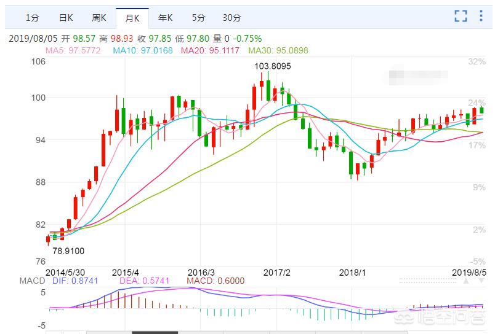Click the 32% right axis label

[x=477, y=61]
